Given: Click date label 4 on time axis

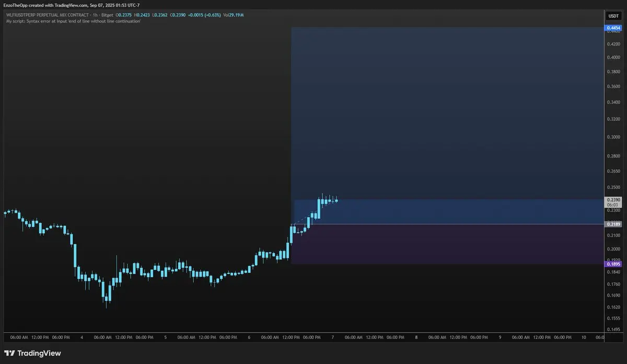Looking at the screenshot, I should click(82, 337).
